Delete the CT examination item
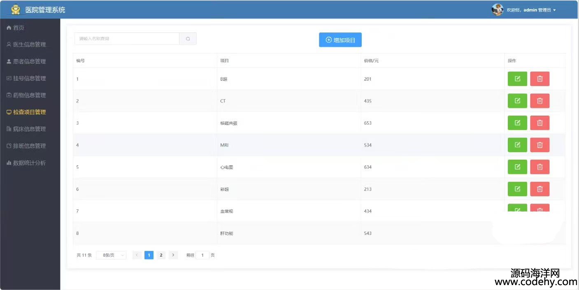Screen dimensions: 579x290 (539, 101)
